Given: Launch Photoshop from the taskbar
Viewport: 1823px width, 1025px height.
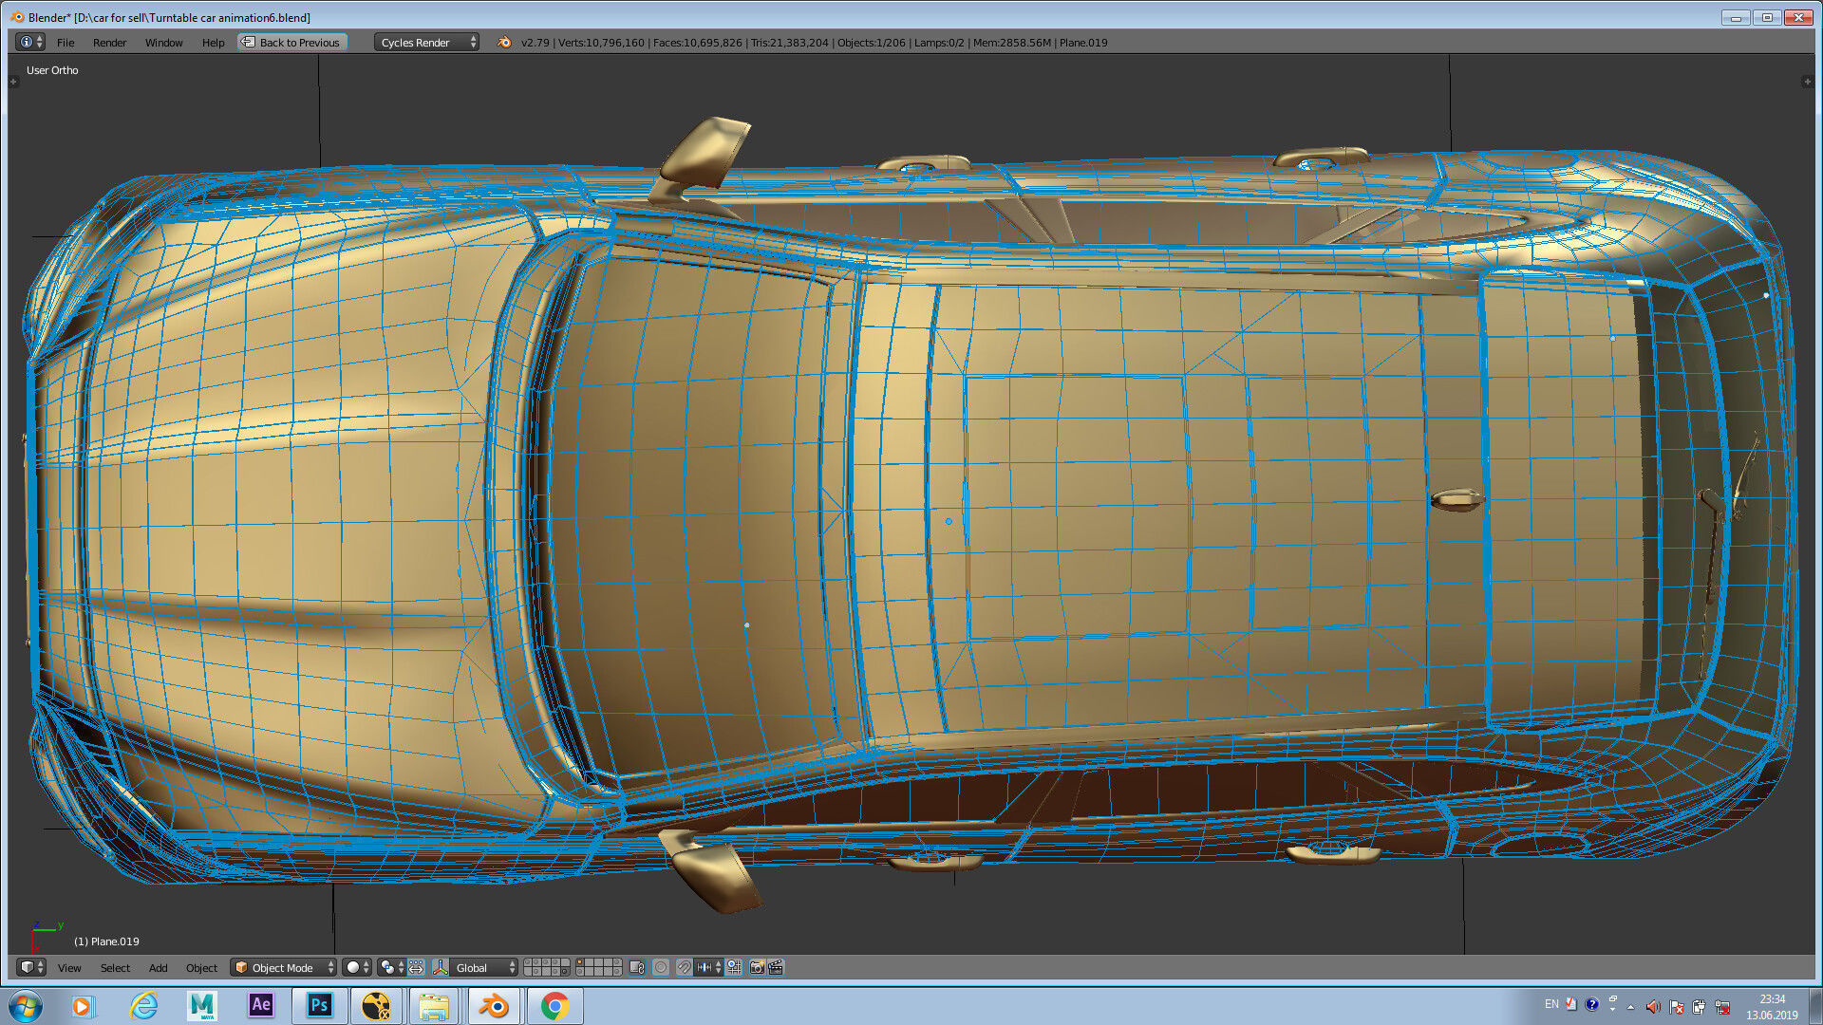Looking at the screenshot, I should (x=319, y=1005).
